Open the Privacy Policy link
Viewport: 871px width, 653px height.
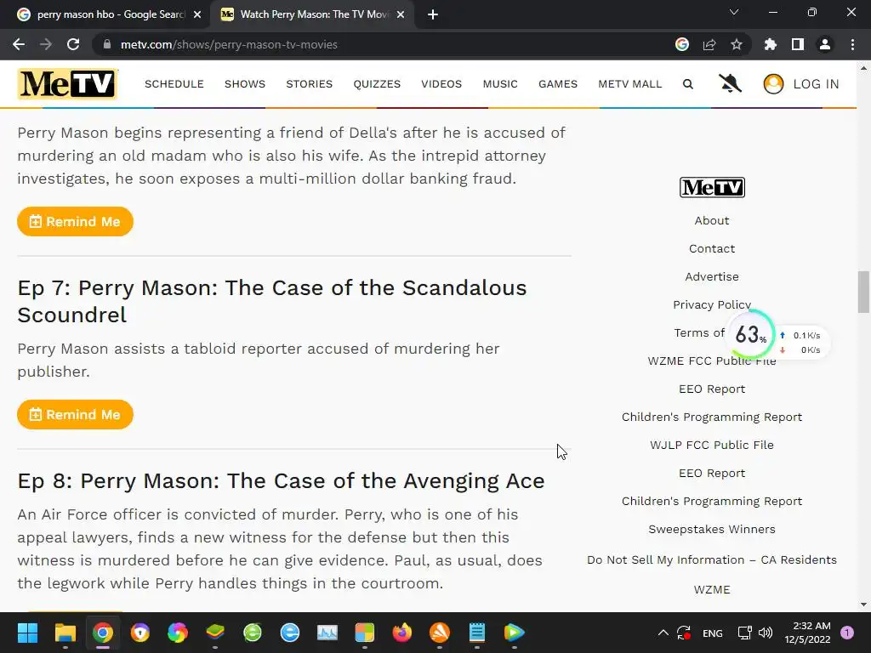tap(712, 305)
